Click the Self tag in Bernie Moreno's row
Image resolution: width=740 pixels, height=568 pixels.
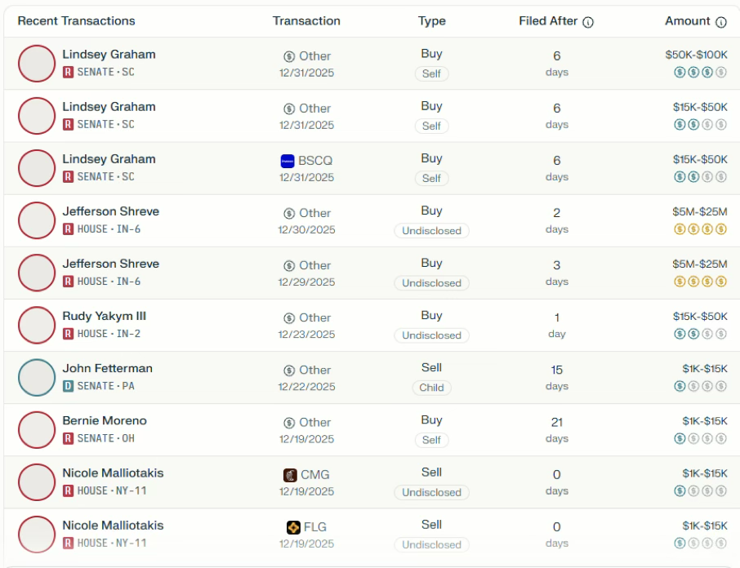431,440
